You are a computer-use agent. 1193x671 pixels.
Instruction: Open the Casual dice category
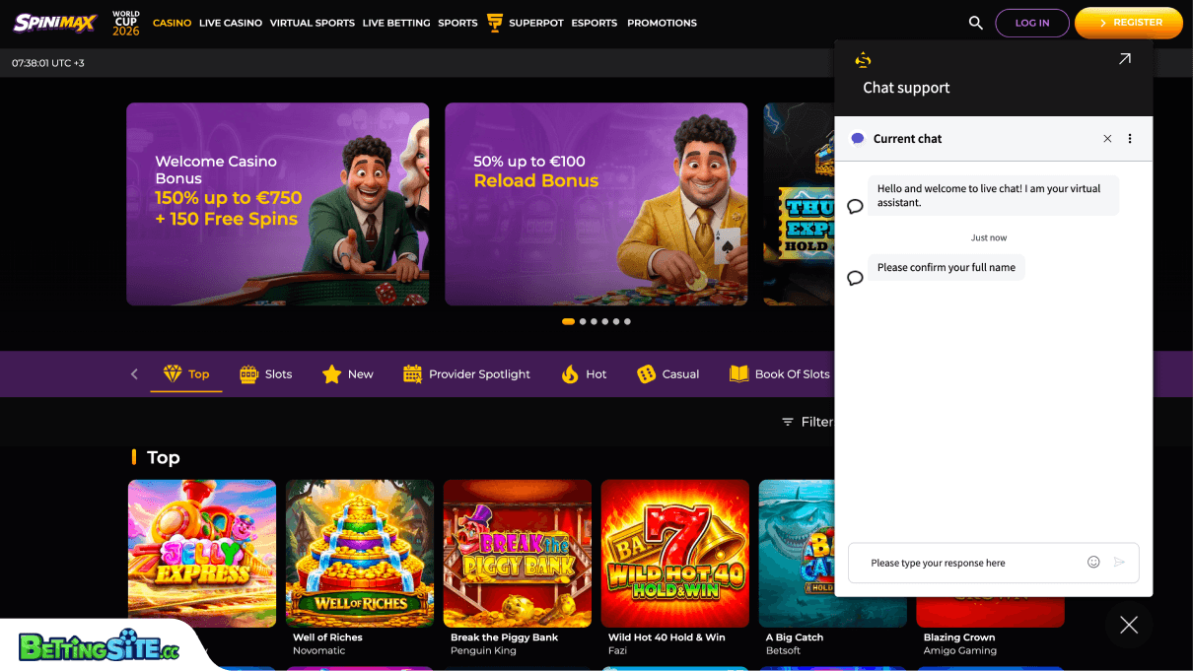(x=667, y=374)
